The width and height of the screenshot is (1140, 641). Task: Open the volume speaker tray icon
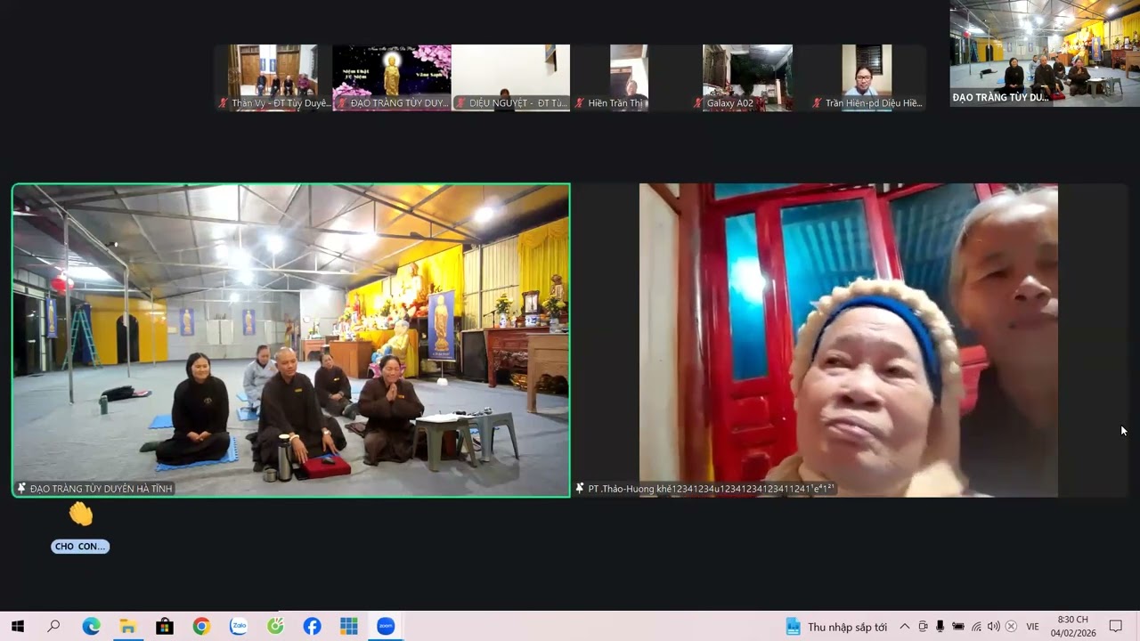point(993,627)
